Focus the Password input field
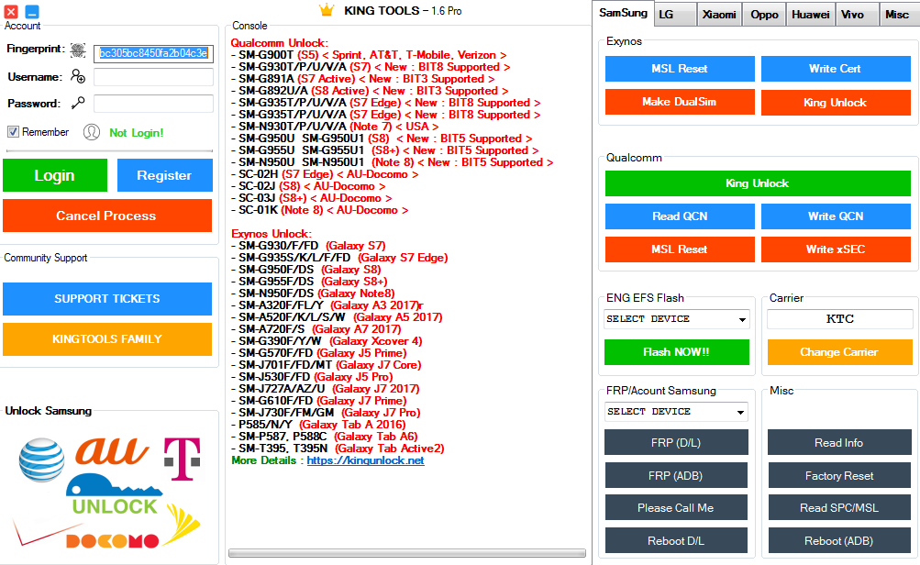Screen dimensions: 920x565 (x=154, y=104)
